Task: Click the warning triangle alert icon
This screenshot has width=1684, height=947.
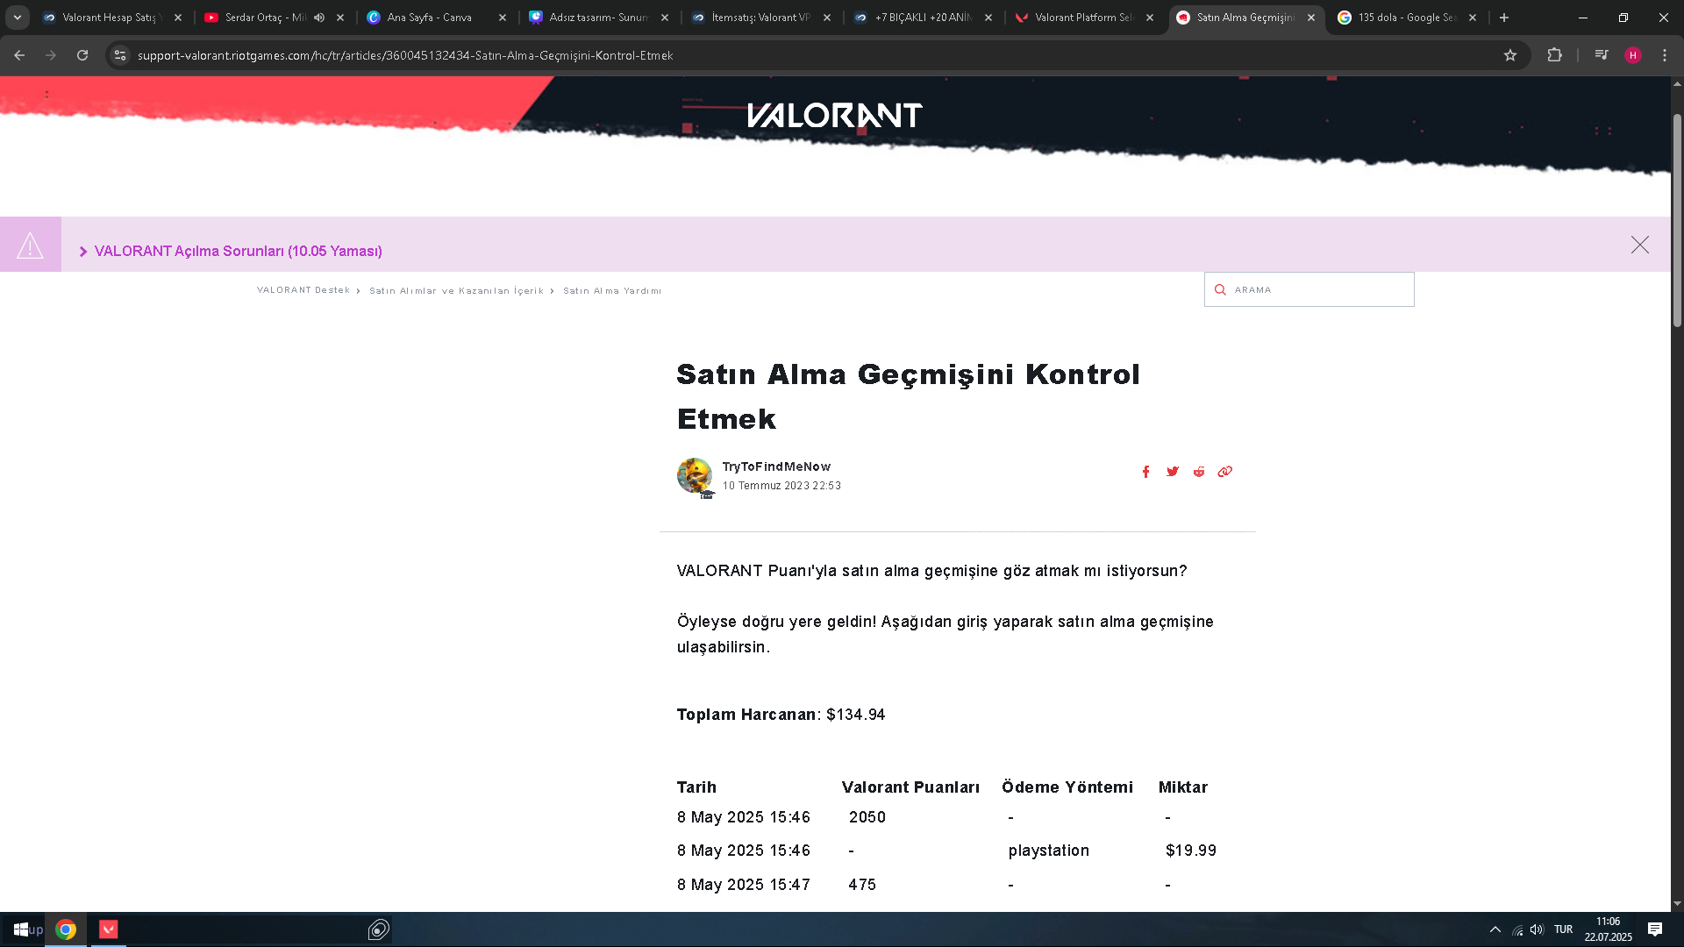Action: (31, 245)
